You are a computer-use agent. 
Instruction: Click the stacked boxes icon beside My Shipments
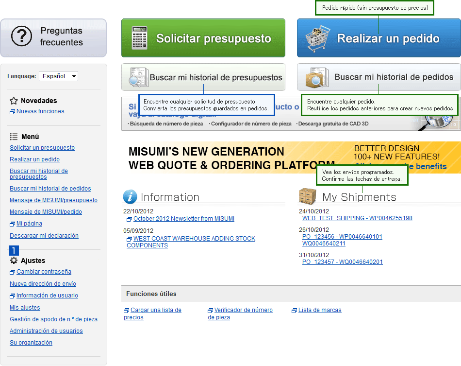pos(307,196)
